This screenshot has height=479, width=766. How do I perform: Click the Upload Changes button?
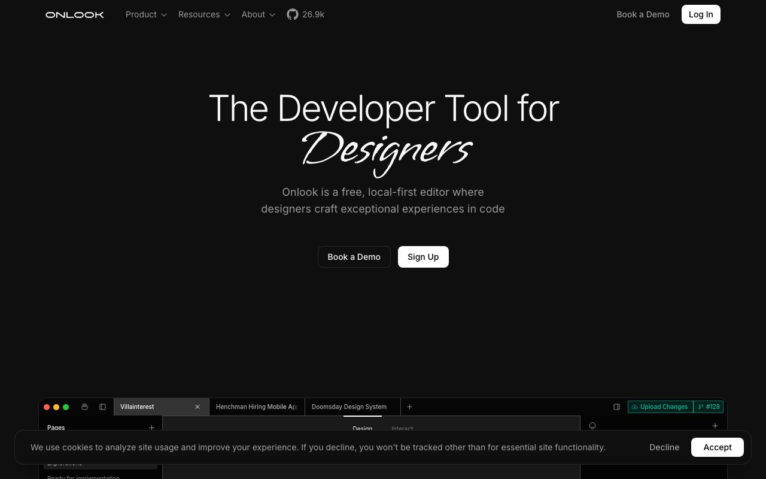click(x=660, y=407)
